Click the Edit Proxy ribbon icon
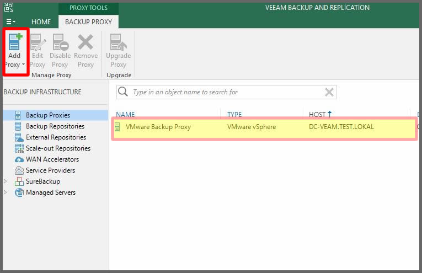 38,42
